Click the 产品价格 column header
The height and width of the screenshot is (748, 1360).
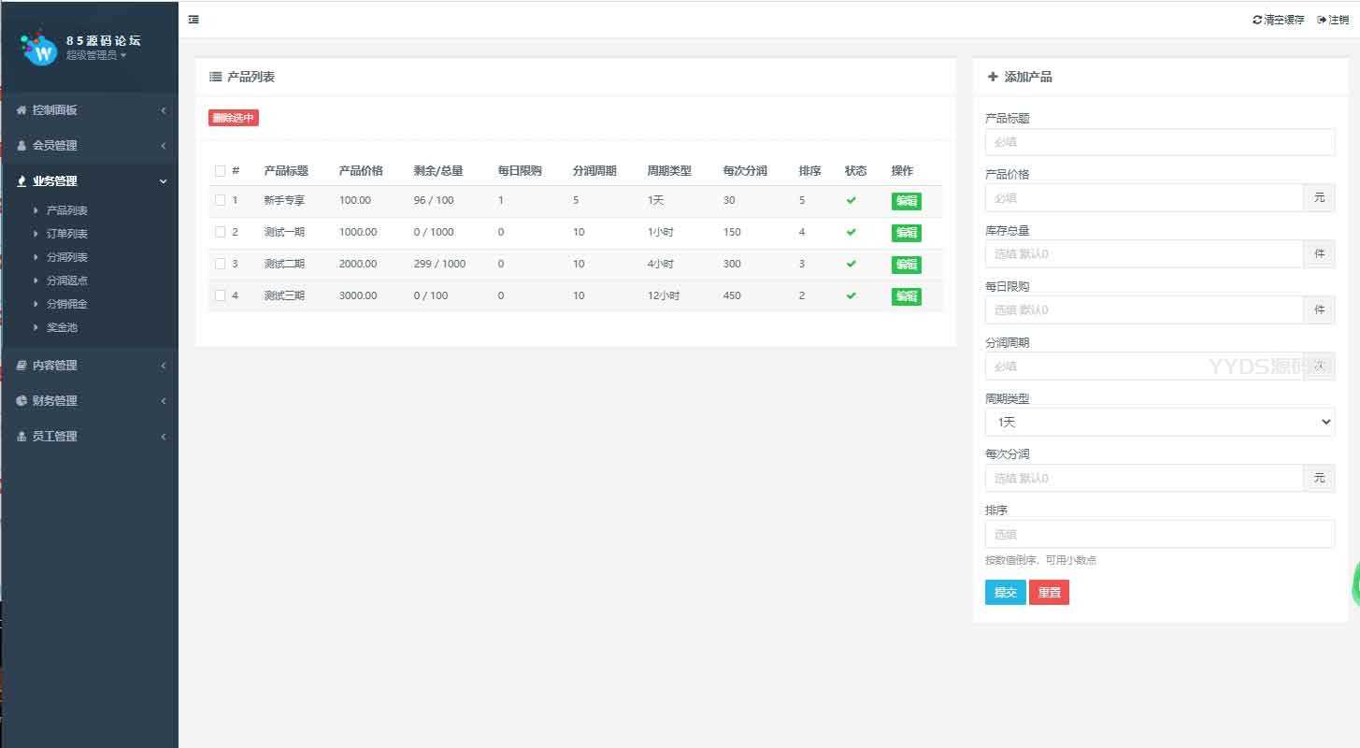(361, 171)
